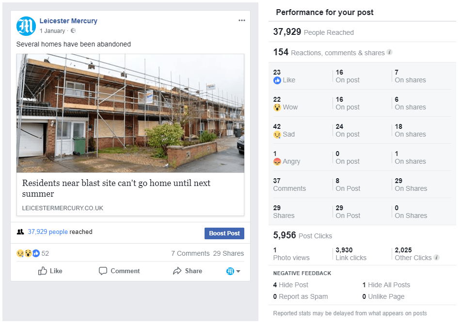The width and height of the screenshot is (460, 325).
Task: Open the Leicester Mercury page name link
Action: pyautogui.click(x=68, y=21)
